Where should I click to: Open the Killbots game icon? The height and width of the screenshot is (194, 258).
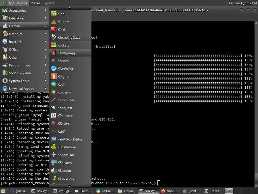(x=54, y=22)
